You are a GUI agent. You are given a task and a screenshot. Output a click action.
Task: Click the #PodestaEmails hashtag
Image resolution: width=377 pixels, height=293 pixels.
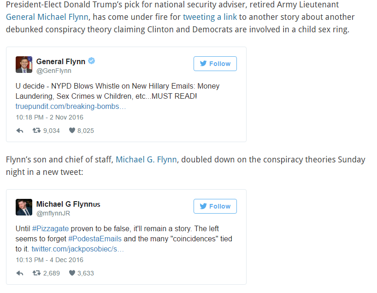click(95, 239)
